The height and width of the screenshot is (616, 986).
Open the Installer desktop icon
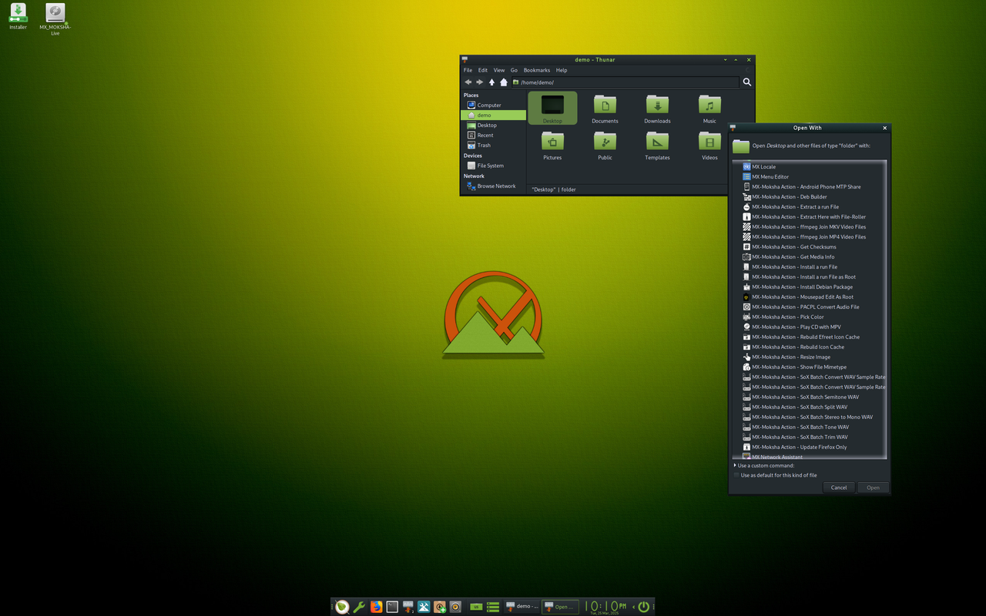tap(18, 16)
